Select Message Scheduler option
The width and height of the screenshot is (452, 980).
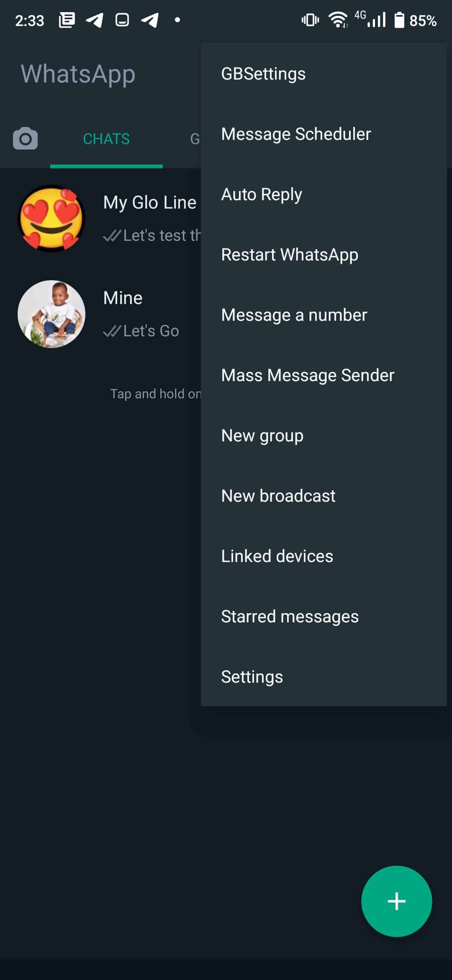pyautogui.click(x=296, y=134)
